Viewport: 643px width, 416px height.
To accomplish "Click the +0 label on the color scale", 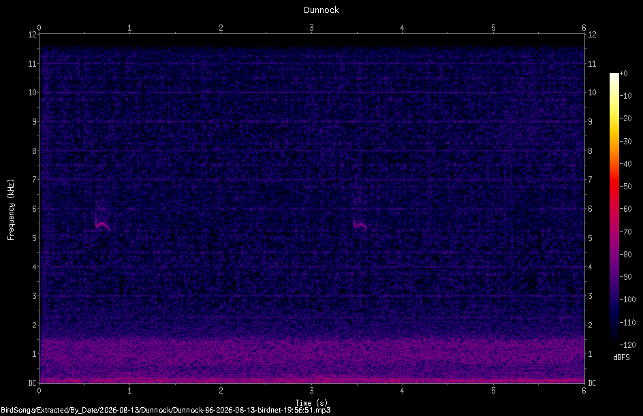I will tap(623, 74).
